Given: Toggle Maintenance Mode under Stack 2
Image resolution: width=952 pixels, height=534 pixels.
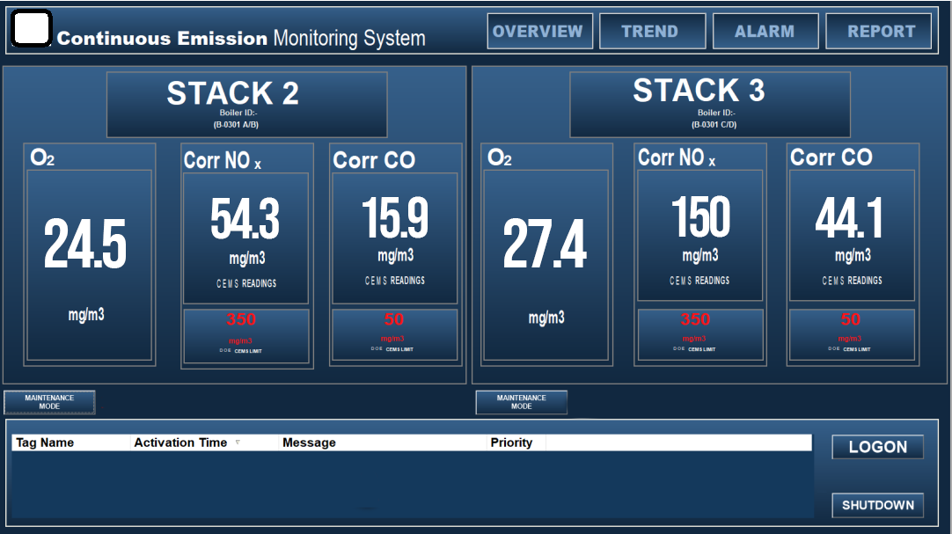Looking at the screenshot, I should (x=49, y=402).
